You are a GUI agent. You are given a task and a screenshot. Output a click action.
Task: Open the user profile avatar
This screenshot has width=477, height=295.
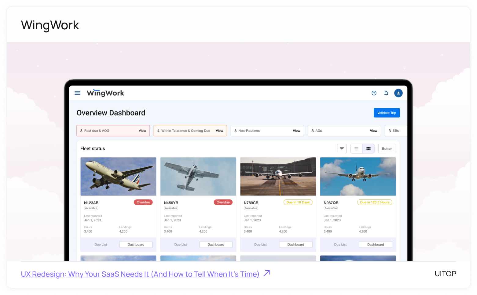pyautogui.click(x=398, y=93)
